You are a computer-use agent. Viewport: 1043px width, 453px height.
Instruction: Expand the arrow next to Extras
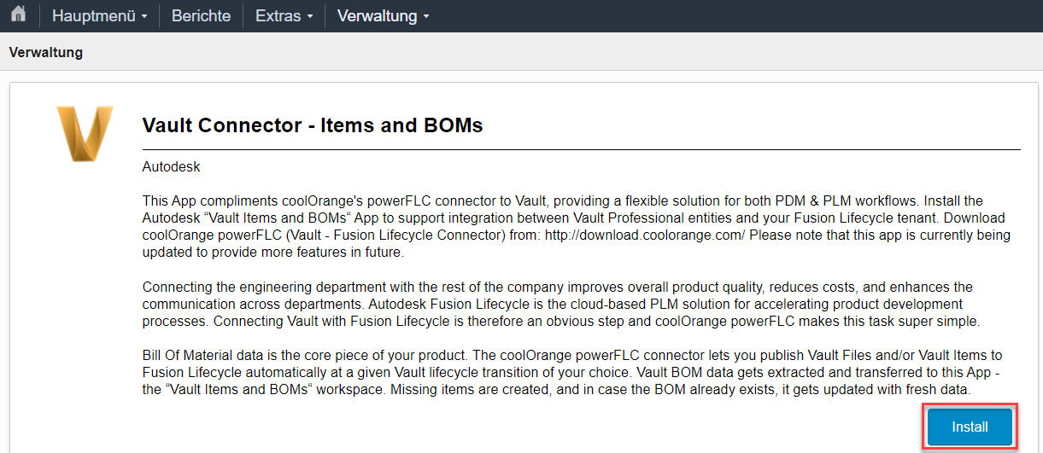(x=309, y=17)
